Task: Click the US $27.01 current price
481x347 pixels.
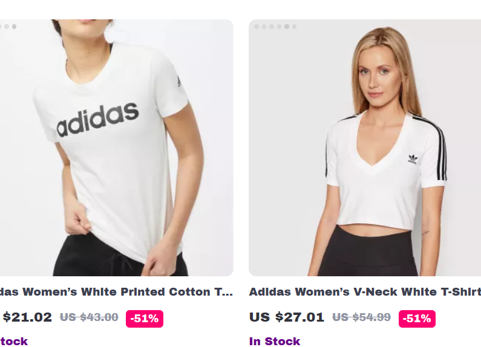Action: pos(287,317)
